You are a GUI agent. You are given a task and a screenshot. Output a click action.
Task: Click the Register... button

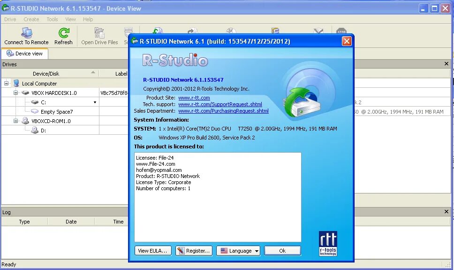point(194,251)
